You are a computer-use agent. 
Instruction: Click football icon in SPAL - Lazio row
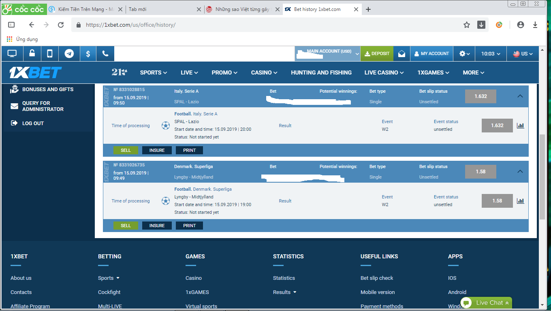click(166, 126)
